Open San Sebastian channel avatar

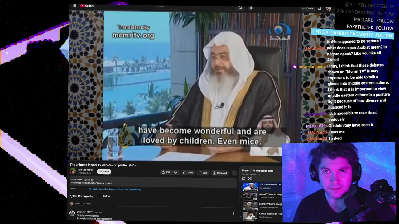pos(73,171)
